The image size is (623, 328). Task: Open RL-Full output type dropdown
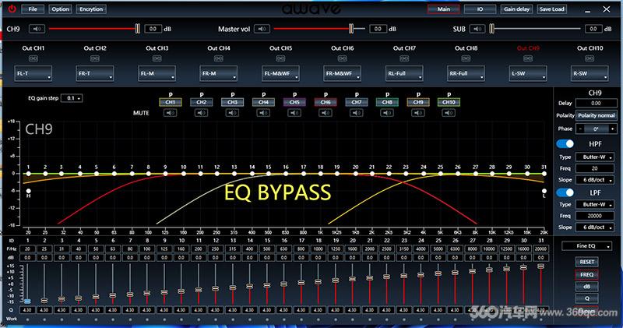(404, 73)
